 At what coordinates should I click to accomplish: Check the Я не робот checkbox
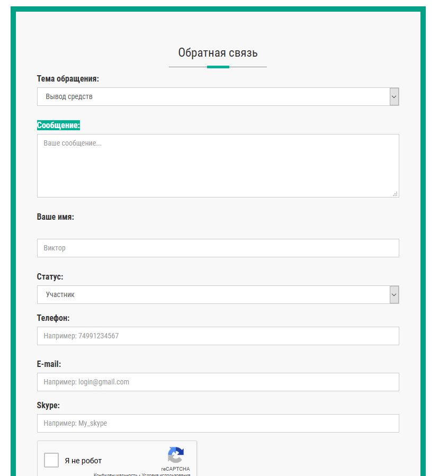coord(51,460)
